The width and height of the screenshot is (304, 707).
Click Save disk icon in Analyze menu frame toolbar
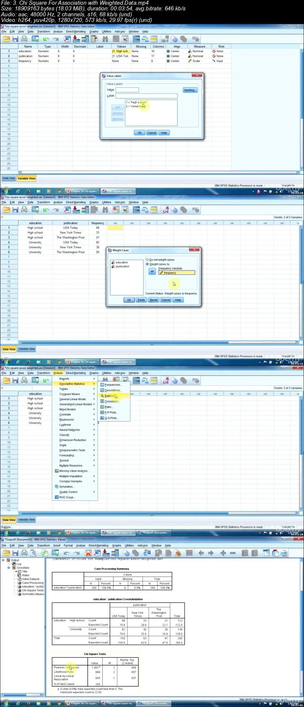[x=15, y=380]
